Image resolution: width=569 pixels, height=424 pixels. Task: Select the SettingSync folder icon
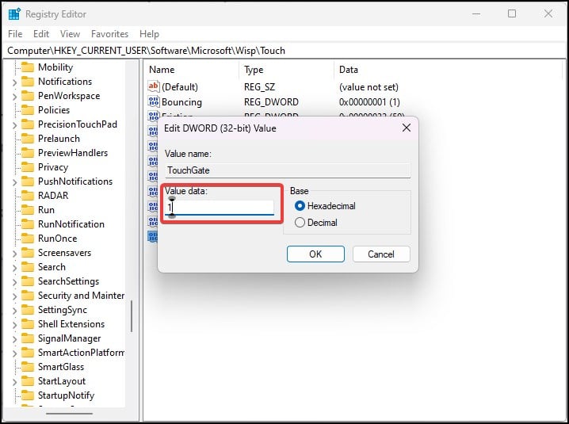pyautogui.click(x=28, y=310)
